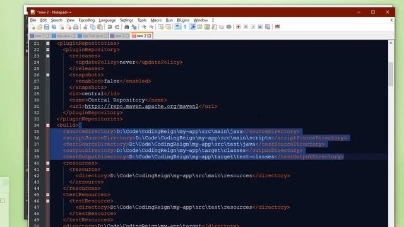
Task: Start macro recording with red dot icon
Action: tap(239, 27)
